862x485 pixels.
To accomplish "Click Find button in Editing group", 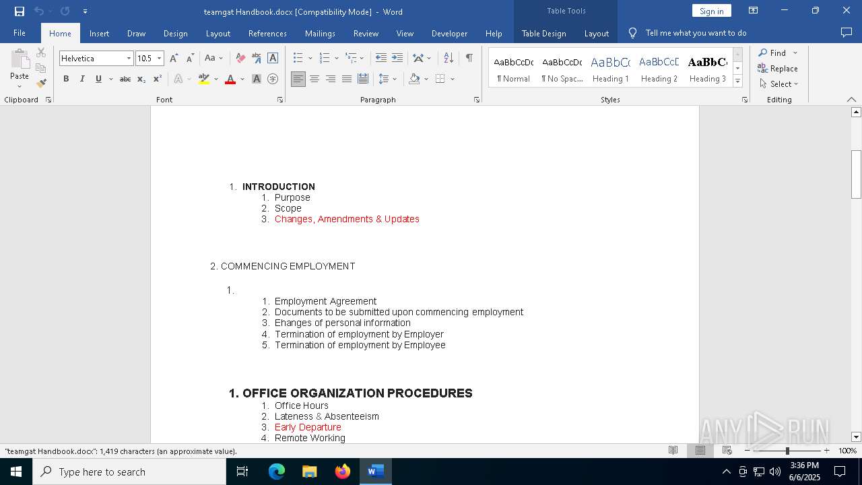I will tap(772, 53).
